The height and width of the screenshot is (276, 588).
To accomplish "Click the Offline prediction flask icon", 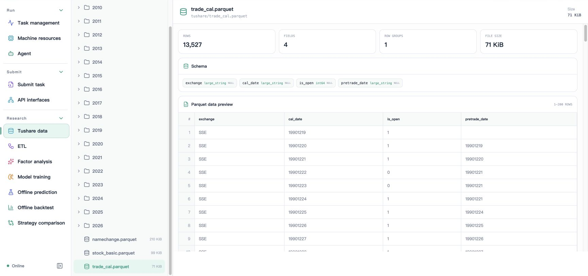I will point(11,192).
